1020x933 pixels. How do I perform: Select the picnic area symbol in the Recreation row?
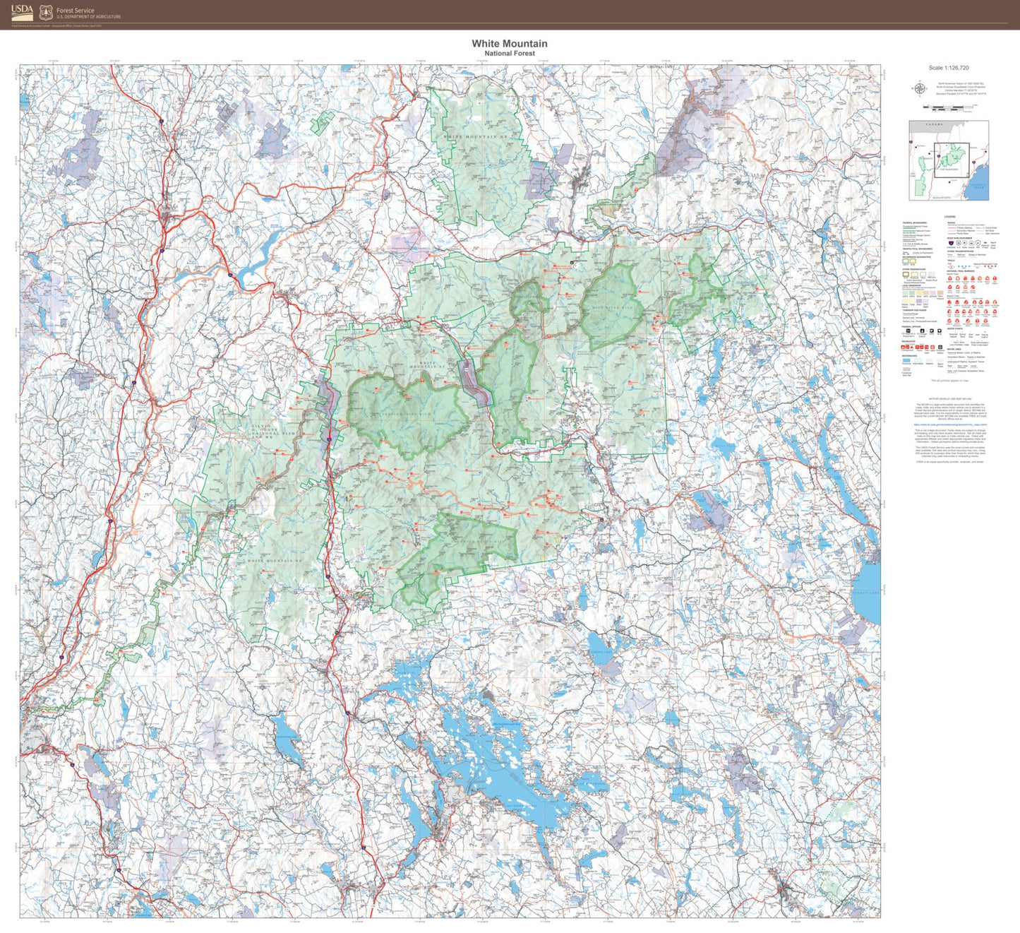click(918, 345)
